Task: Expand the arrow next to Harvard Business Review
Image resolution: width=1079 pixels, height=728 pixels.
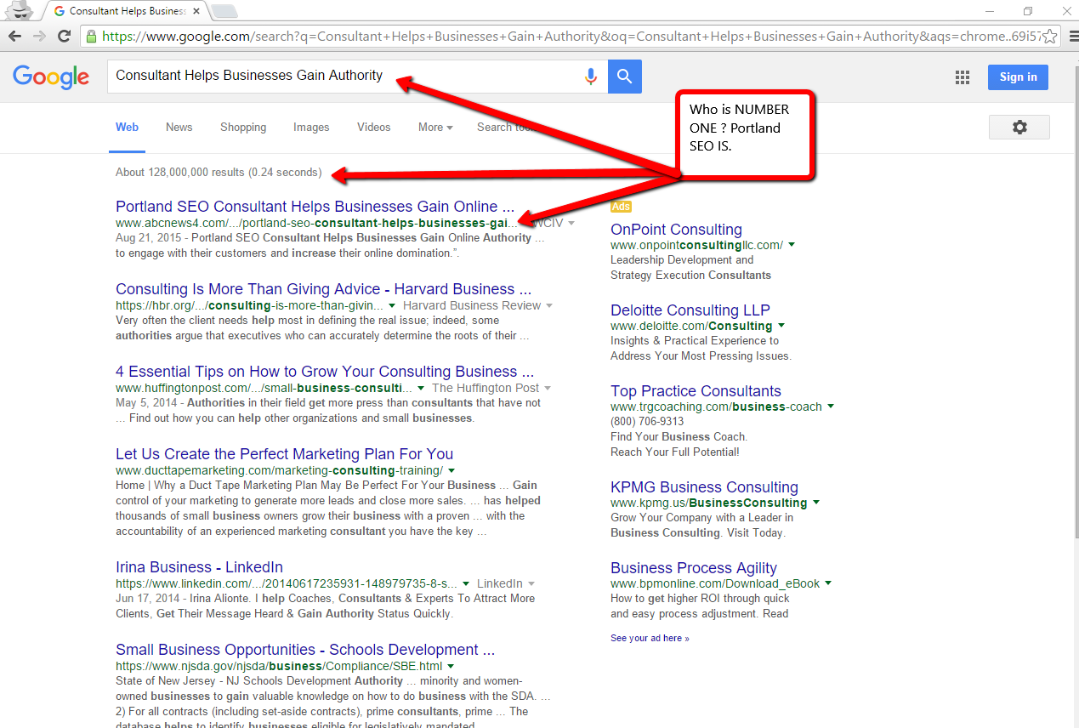Action: pos(549,305)
